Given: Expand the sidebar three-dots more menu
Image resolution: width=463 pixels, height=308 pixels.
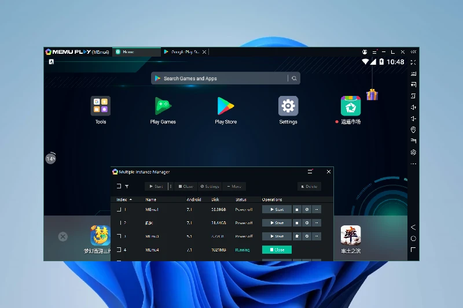Looking at the screenshot, I should pyautogui.click(x=413, y=164).
